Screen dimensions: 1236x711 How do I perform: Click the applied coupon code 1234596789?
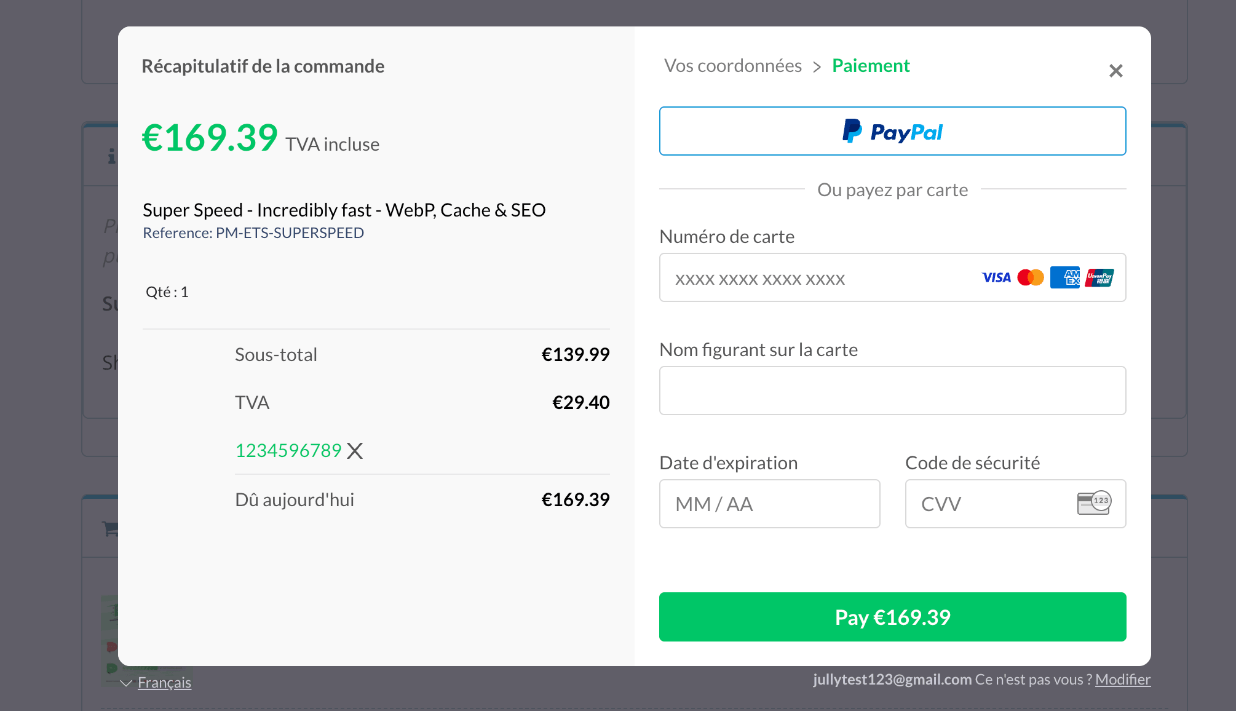(x=288, y=451)
